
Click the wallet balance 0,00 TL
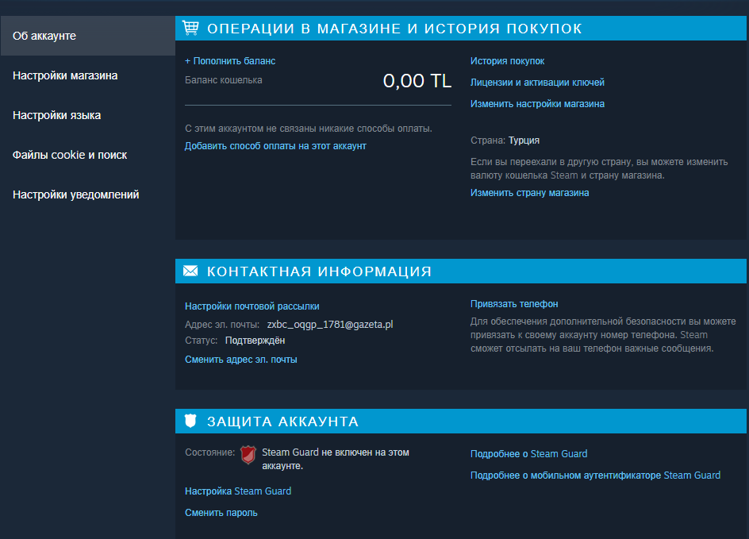click(x=417, y=81)
